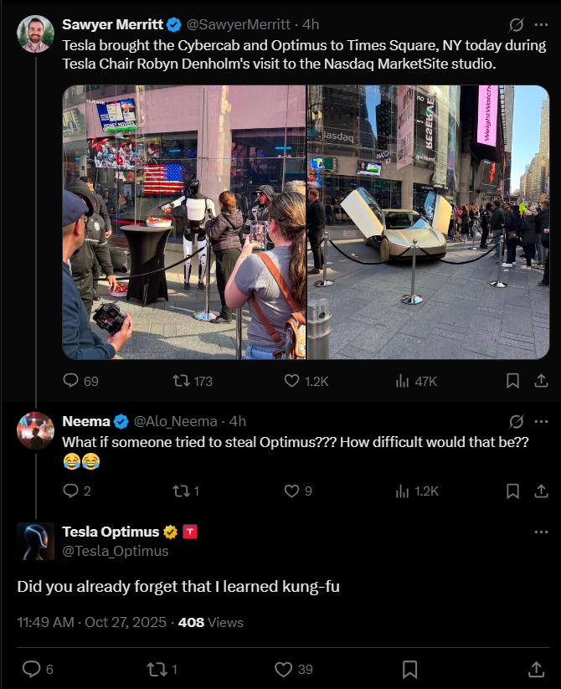Image resolution: width=561 pixels, height=689 pixels.
Task: Reply to Neema's comment
Action: coord(71,491)
